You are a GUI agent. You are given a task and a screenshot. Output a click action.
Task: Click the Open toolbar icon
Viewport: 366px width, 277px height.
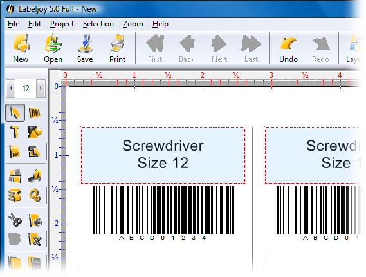(53, 48)
